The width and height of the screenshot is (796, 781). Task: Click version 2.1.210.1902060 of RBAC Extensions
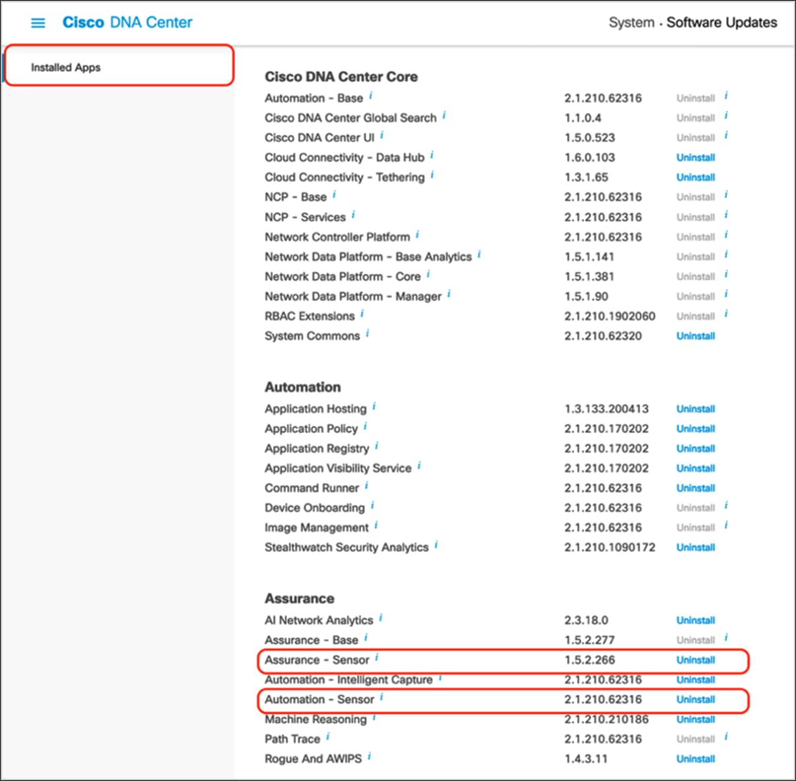610,316
